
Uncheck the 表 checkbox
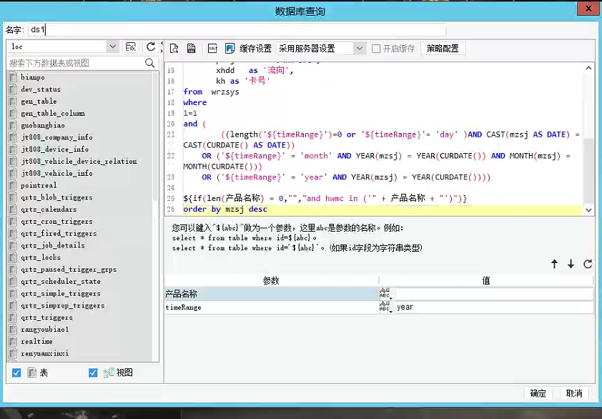(x=16, y=373)
